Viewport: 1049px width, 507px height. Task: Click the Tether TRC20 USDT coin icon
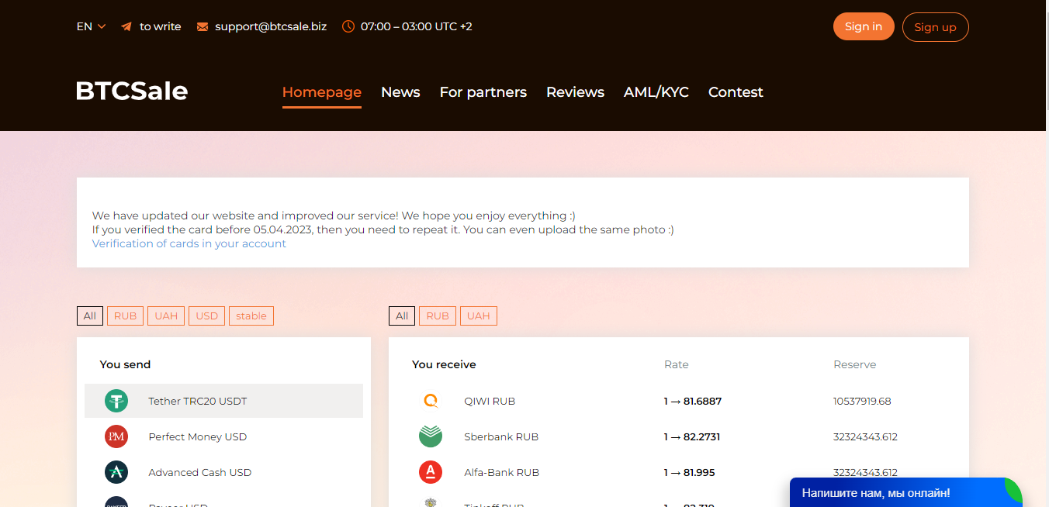[116, 401]
